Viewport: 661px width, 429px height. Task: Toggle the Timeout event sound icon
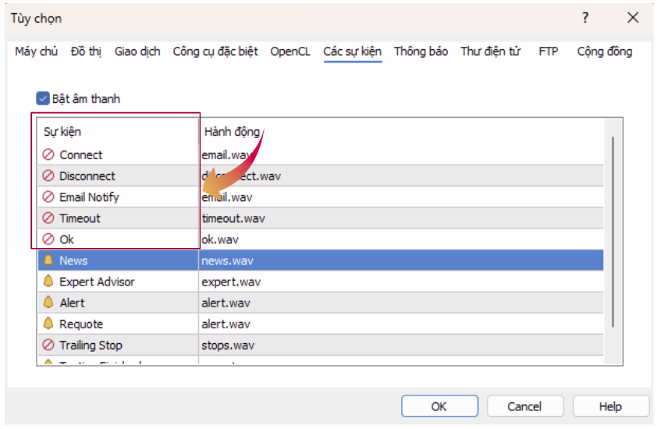pos(48,218)
